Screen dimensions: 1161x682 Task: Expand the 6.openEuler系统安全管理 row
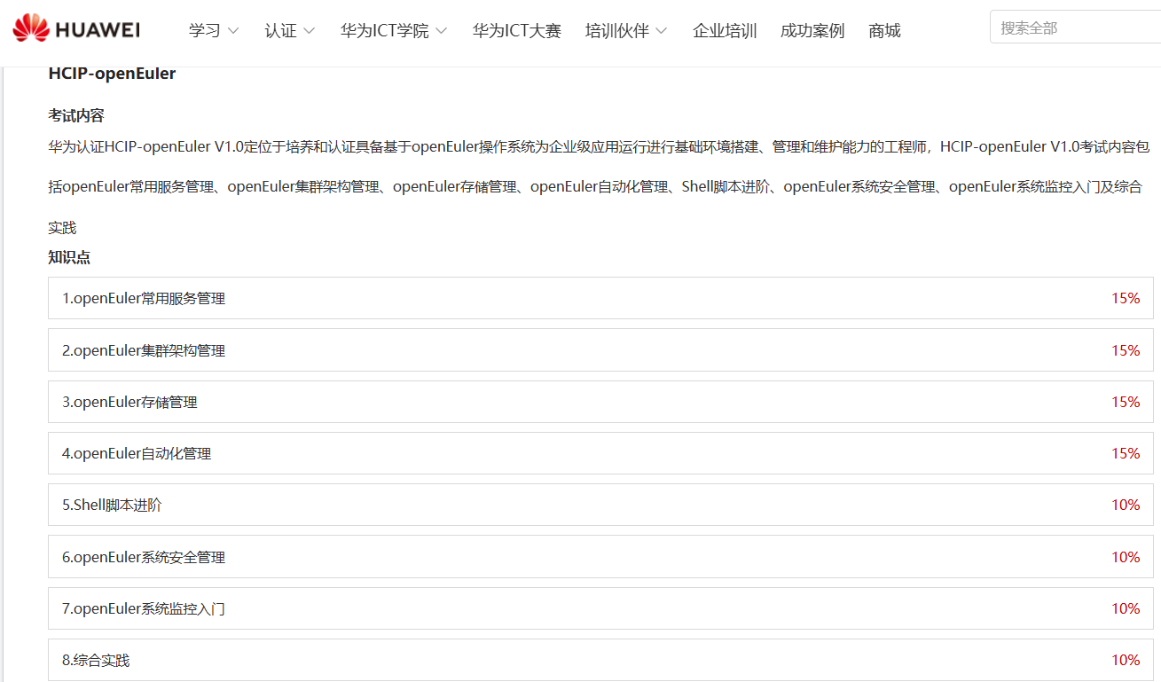click(600, 557)
